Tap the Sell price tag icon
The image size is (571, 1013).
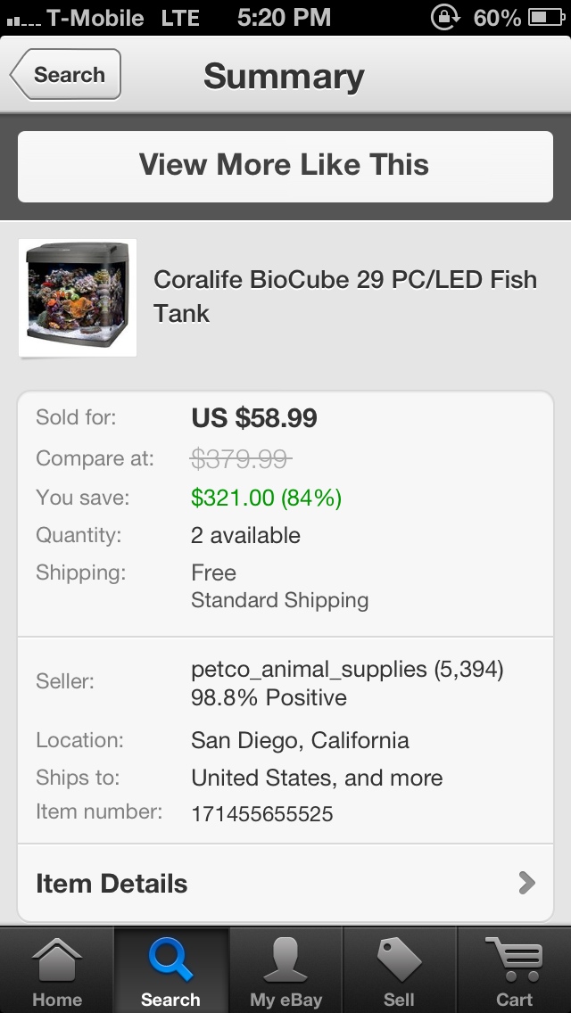pos(399,961)
